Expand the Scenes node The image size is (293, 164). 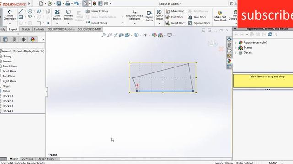coord(236,47)
